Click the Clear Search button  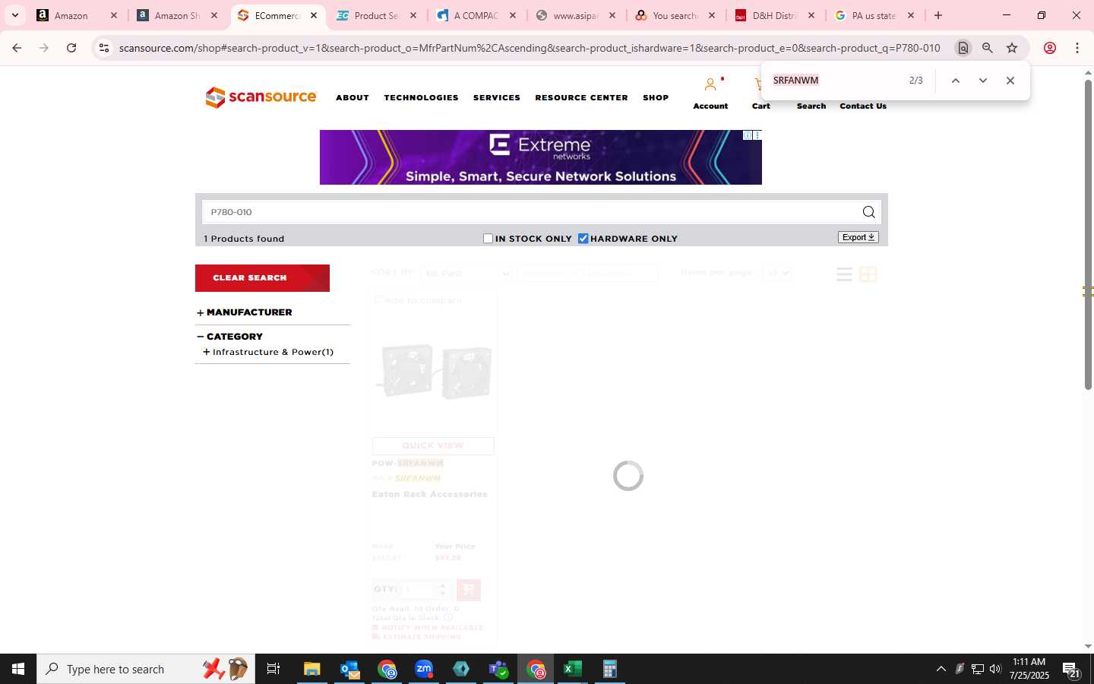click(262, 278)
